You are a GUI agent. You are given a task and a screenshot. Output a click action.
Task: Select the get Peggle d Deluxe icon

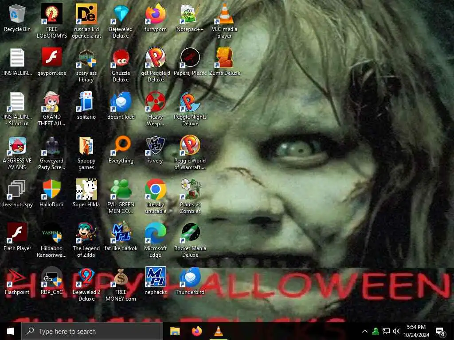155,58
